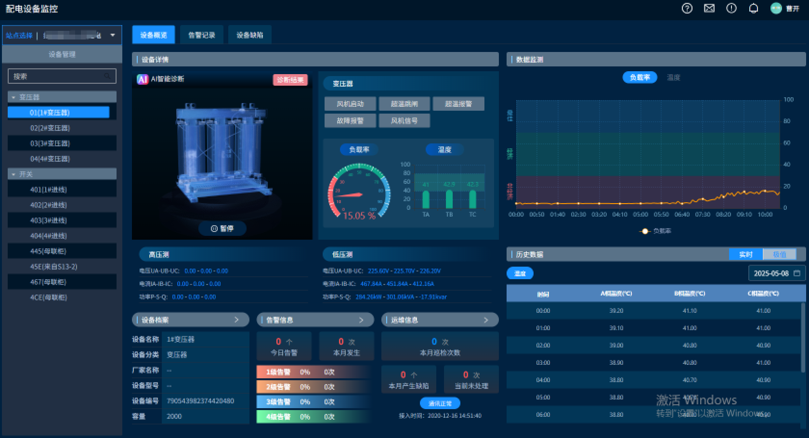Click the exclamation alert icon
The height and width of the screenshot is (438, 809).
tap(731, 8)
